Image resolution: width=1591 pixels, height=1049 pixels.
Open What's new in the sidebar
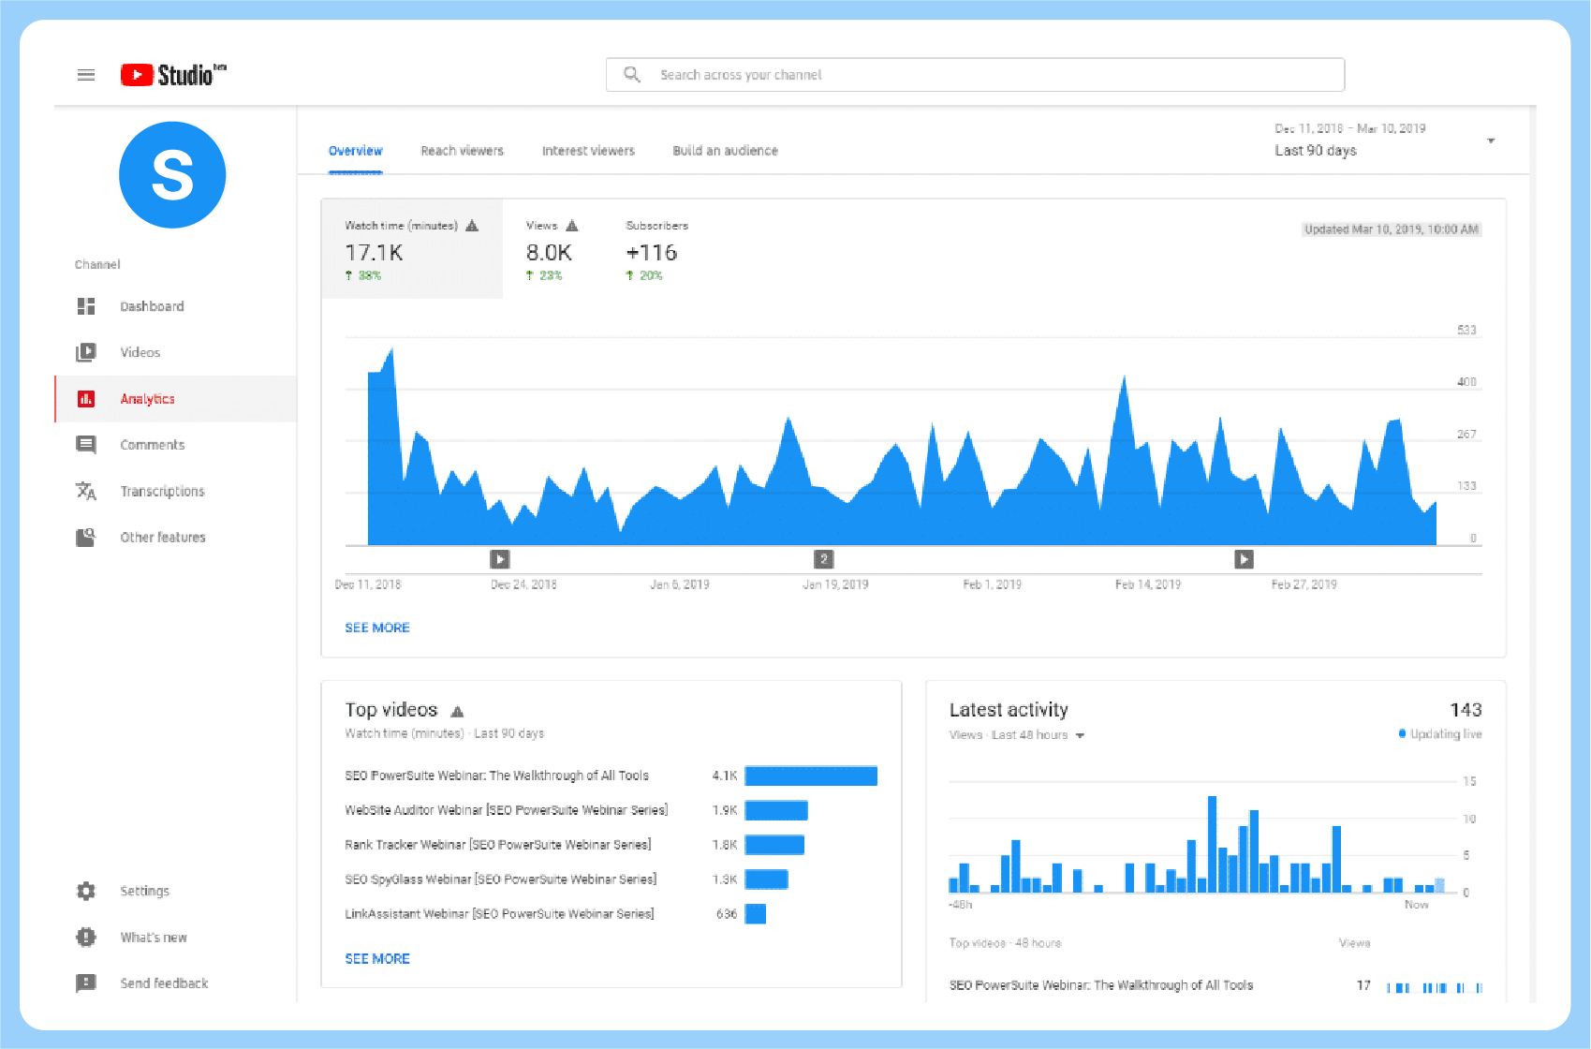[176, 937]
